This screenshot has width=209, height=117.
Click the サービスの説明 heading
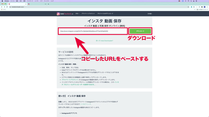(66, 52)
